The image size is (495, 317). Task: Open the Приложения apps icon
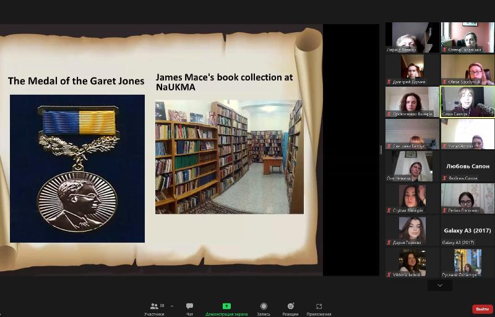(319, 308)
